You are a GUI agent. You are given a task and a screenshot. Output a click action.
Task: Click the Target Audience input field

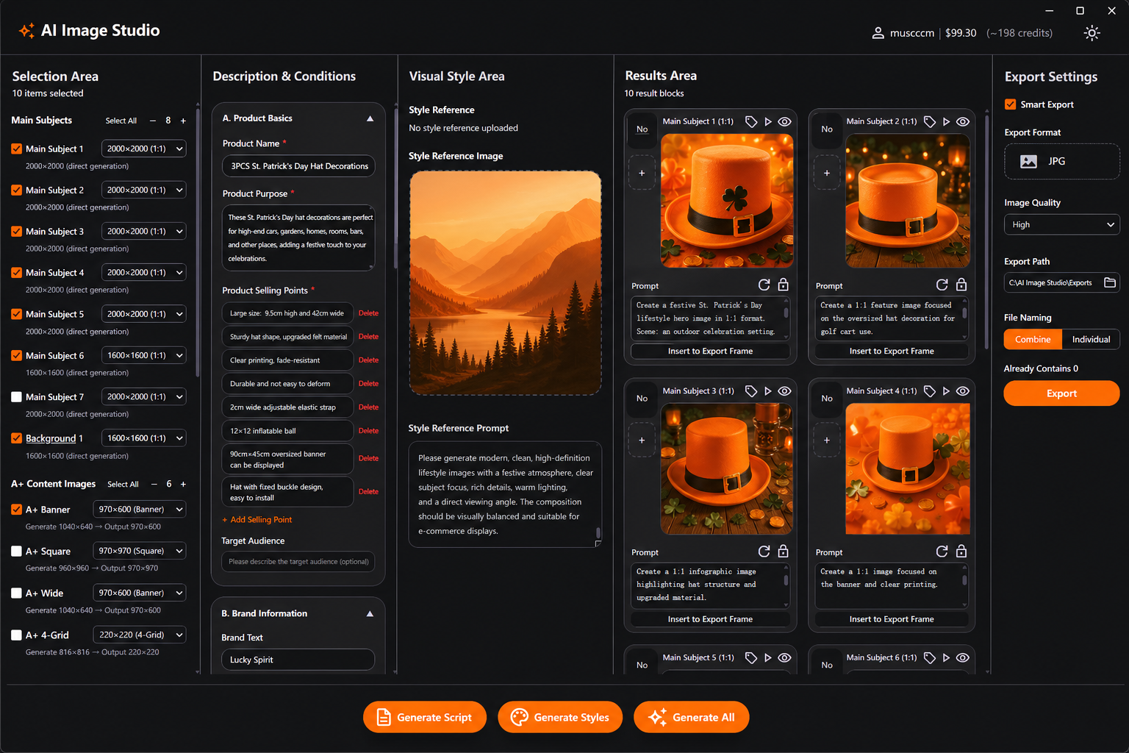(298, 561)
